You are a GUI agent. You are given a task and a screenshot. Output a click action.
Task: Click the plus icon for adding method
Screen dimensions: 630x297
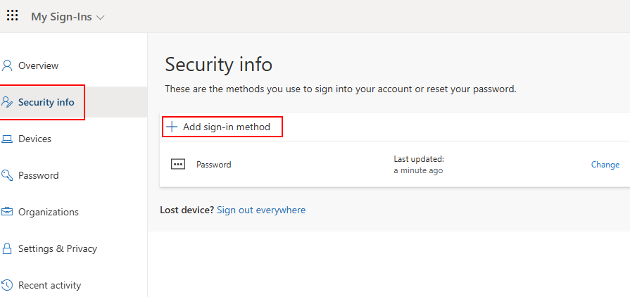pyautogui.click(x=172, y=127)
